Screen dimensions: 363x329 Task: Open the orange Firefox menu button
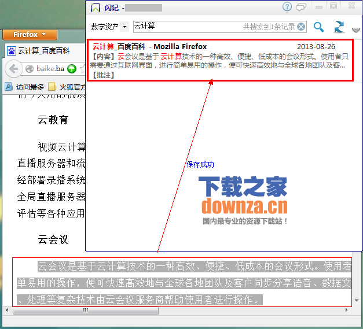[x=30, y=35]
